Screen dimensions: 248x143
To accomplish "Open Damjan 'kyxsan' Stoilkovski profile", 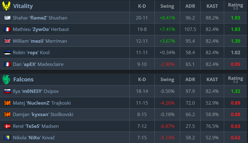I will [x=43, y=115].
